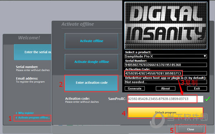Screen dimensions: 215x134
Task: Click the Email address label in Welcome window
Action: tap(27, 79)
